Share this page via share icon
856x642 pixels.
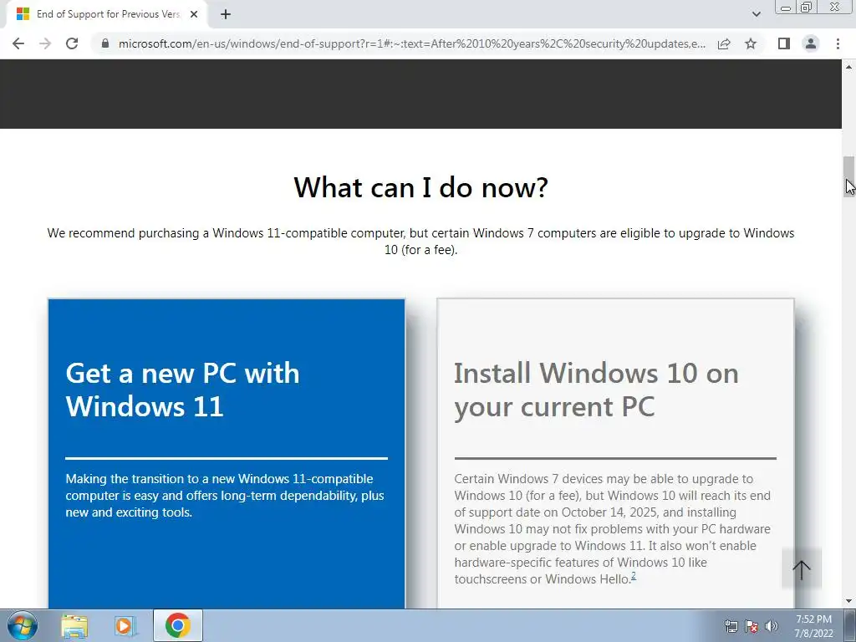pyautogui.click(x=724, y=43)
